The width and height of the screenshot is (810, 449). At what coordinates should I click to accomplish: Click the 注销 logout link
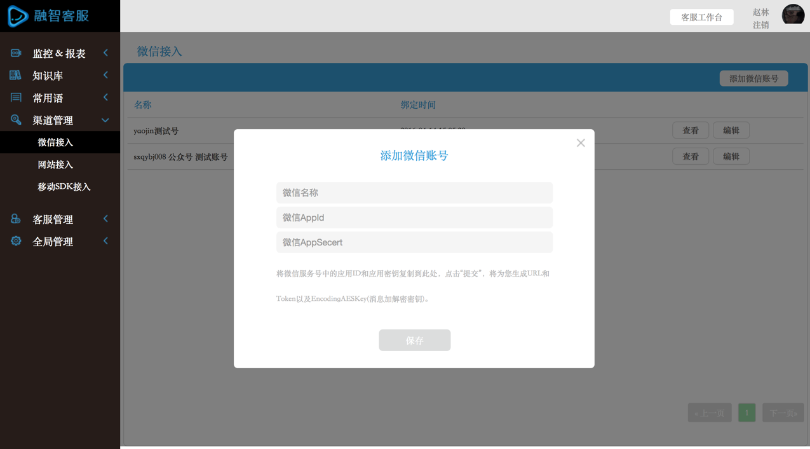(x=760, y=25)
